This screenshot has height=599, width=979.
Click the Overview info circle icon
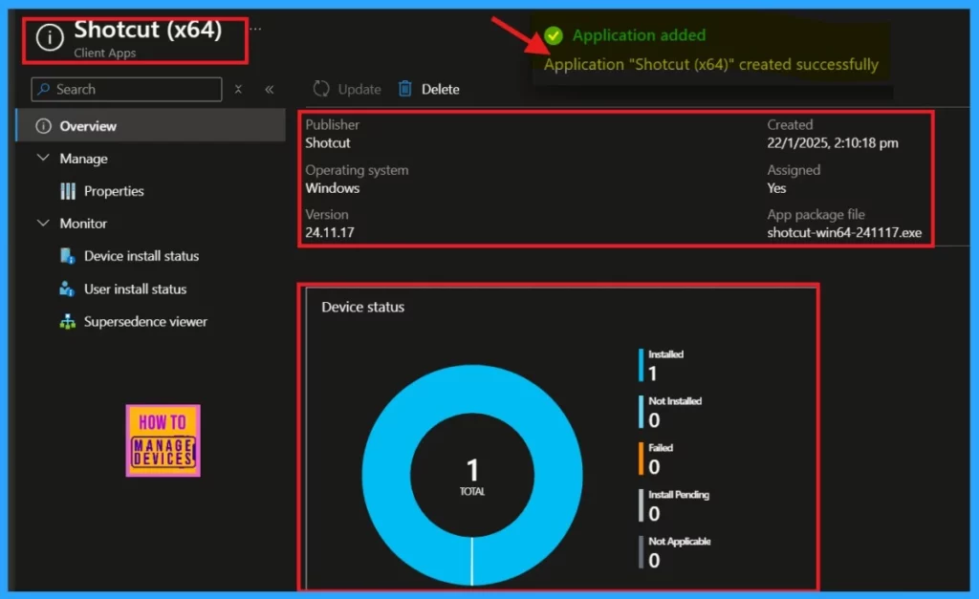tap(43, 126)
